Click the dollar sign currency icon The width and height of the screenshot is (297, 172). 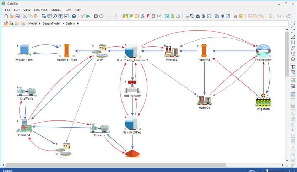(204, 16)
